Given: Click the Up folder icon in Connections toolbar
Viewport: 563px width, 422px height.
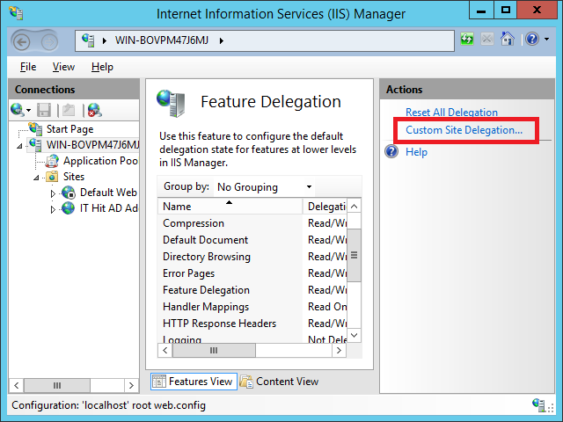Looking at the screenshot, I should click(x=69, y=110).
